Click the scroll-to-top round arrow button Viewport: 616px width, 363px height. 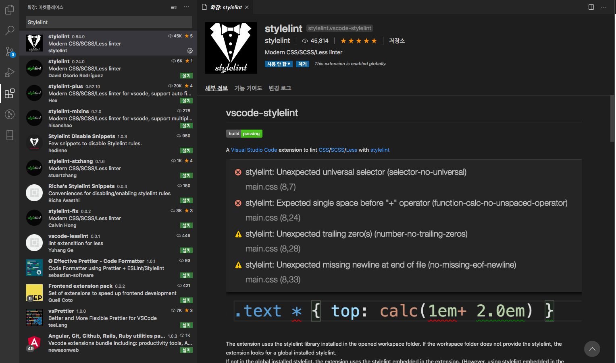click(x=592, y=349)
